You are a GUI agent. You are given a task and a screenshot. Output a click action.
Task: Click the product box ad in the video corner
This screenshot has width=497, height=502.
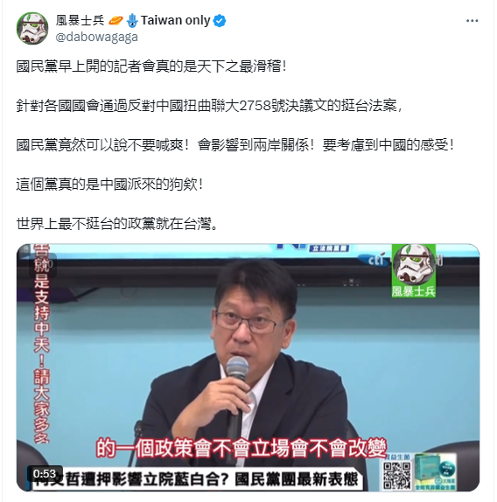click(x=436, y=472)
